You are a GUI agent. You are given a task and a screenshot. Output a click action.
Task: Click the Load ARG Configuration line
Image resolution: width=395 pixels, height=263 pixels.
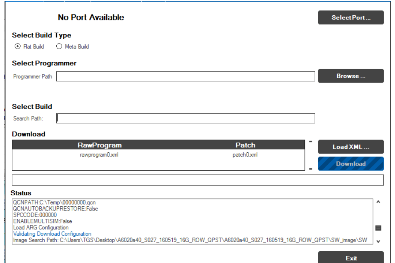41,228
